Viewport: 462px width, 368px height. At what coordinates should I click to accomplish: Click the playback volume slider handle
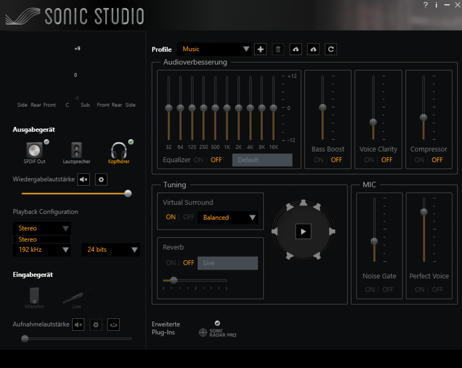[128, 194]
